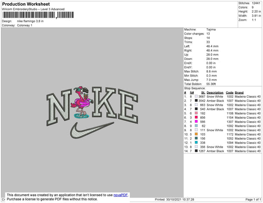The image size is (263, 203).
Task: Click the 'Description' column header
Action: pyautogui.click(x=215, y=93)
